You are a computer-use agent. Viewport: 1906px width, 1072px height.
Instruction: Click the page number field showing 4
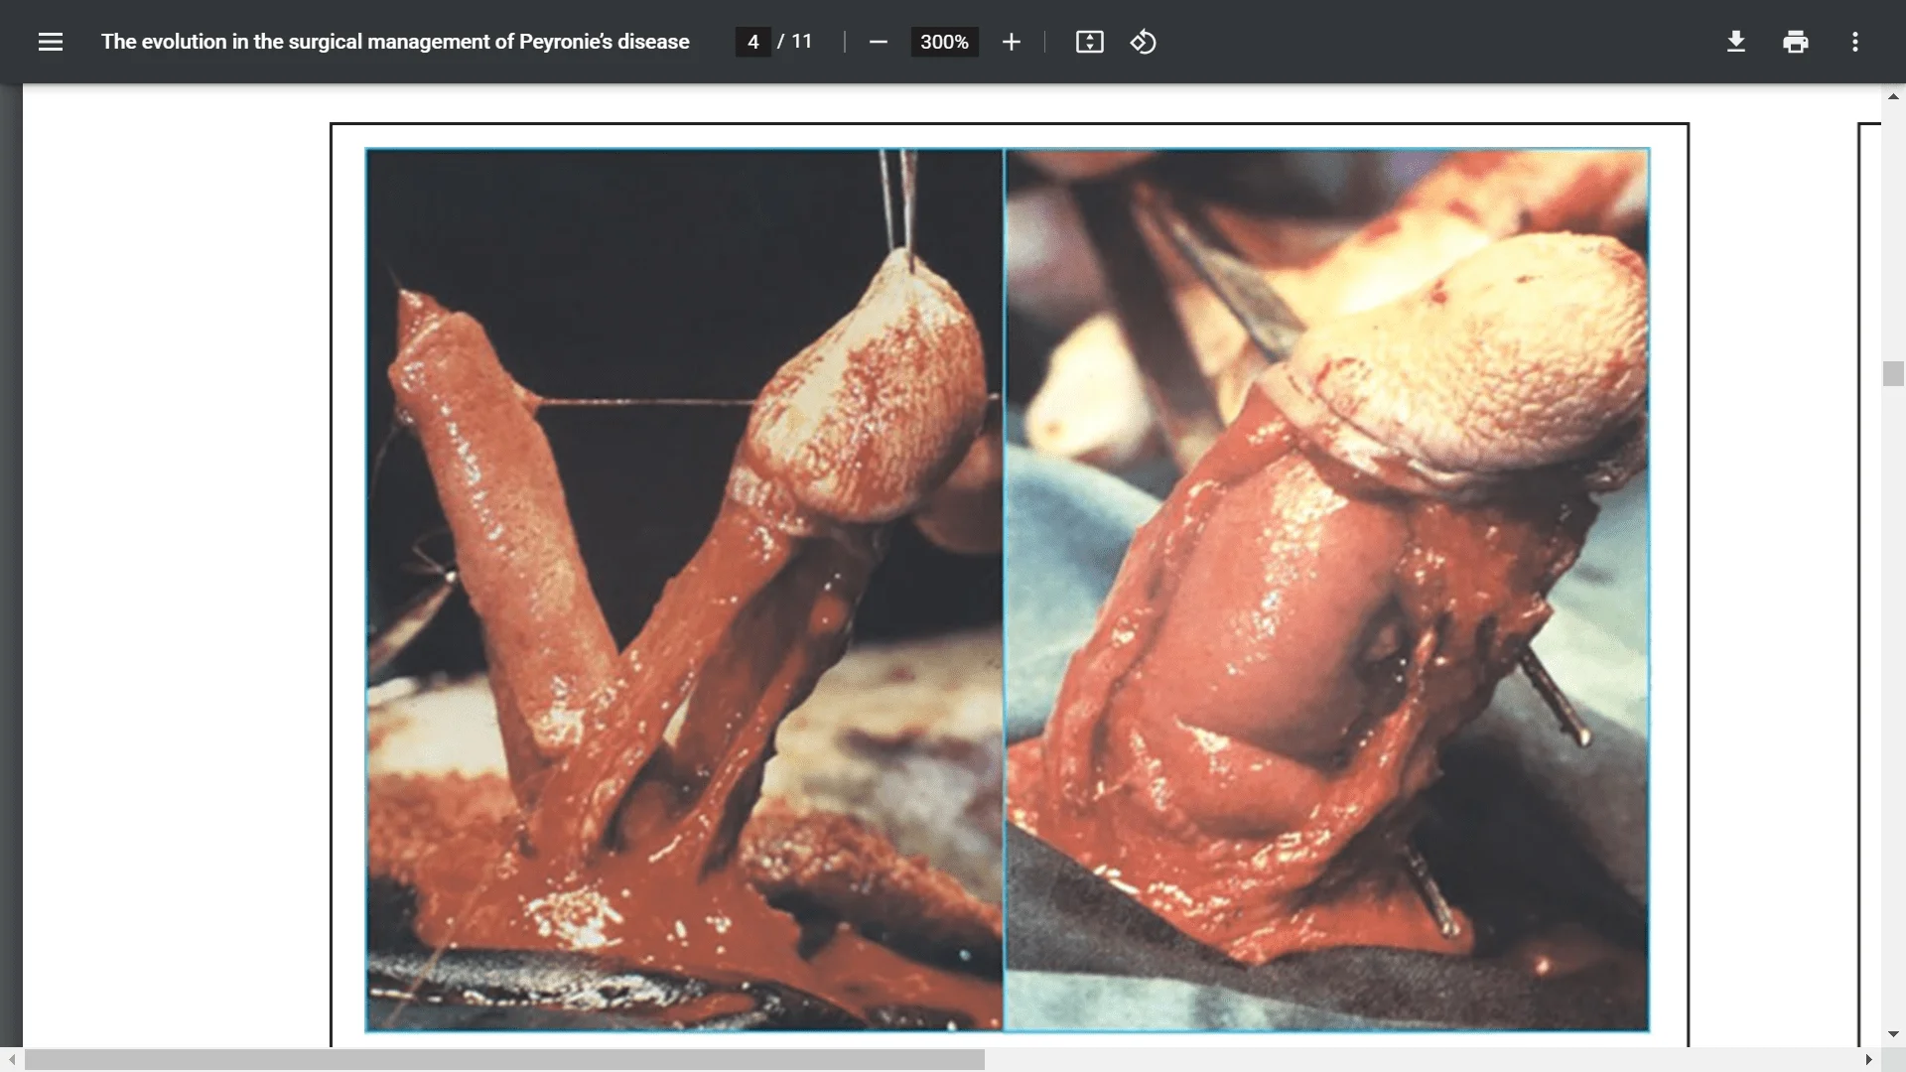pyautogui.click(x=753, y=42)
